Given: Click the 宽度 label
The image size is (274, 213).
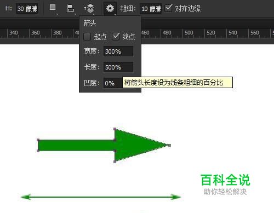Looking at the screenshot, I should pos(92,51).
